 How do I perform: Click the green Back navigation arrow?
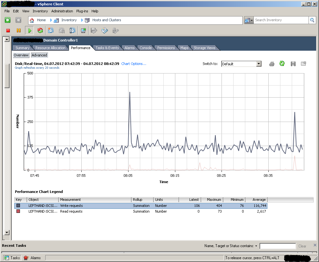click(x=8, y=20)
